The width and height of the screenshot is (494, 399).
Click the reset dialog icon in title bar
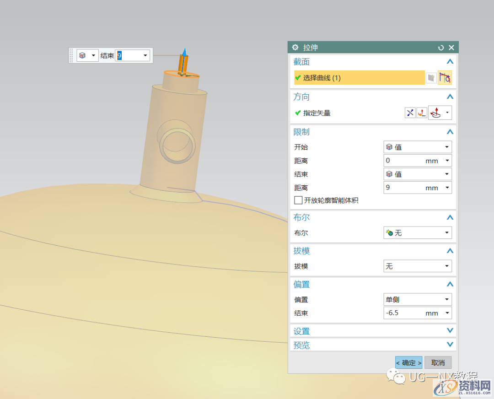pyautogui.click(x=441, y=48)
